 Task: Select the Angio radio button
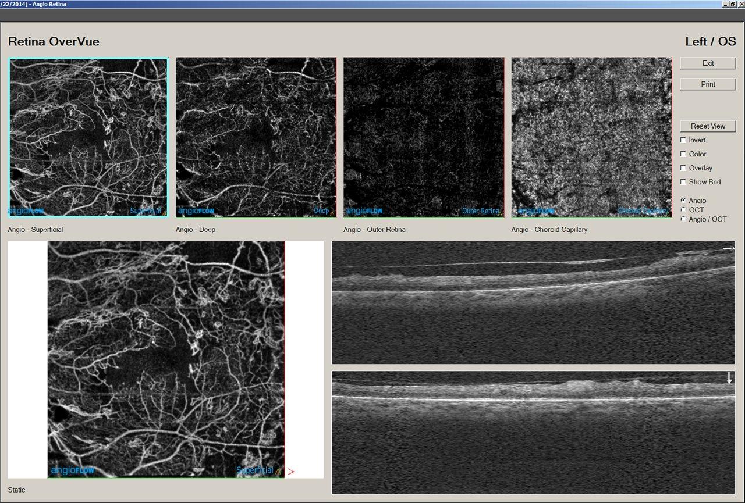click(683, 201)
